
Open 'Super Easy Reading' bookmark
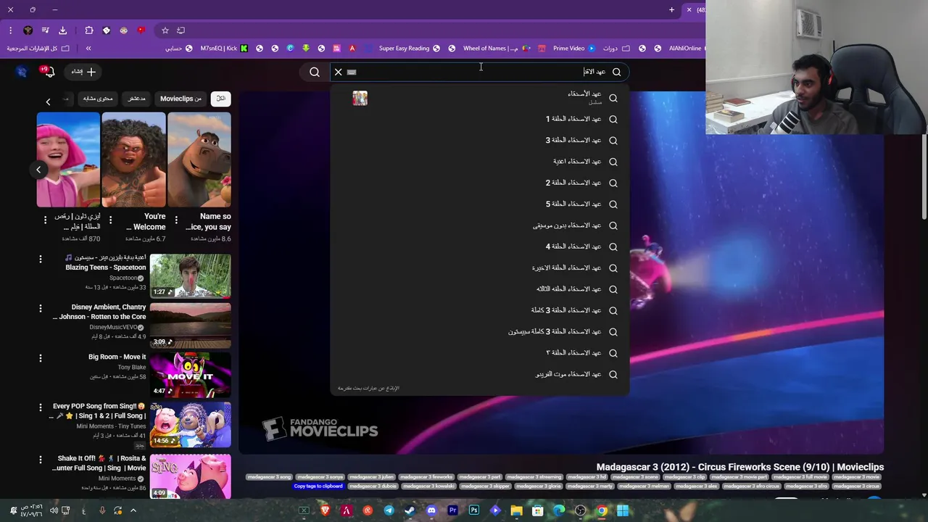pyautogui.click(x=410, y=49)
